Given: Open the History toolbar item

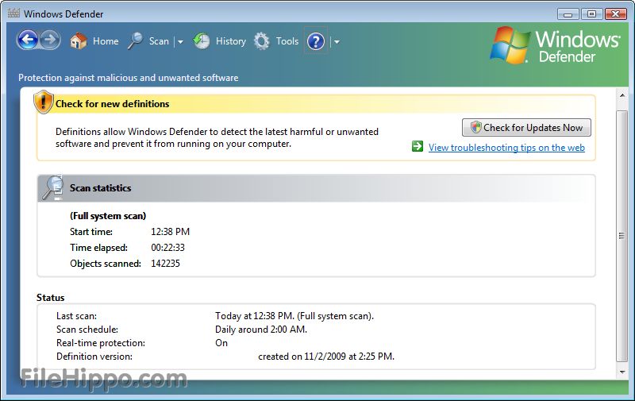Looking at the screenshot, I should pyautogui.click(x=231, y=41).
